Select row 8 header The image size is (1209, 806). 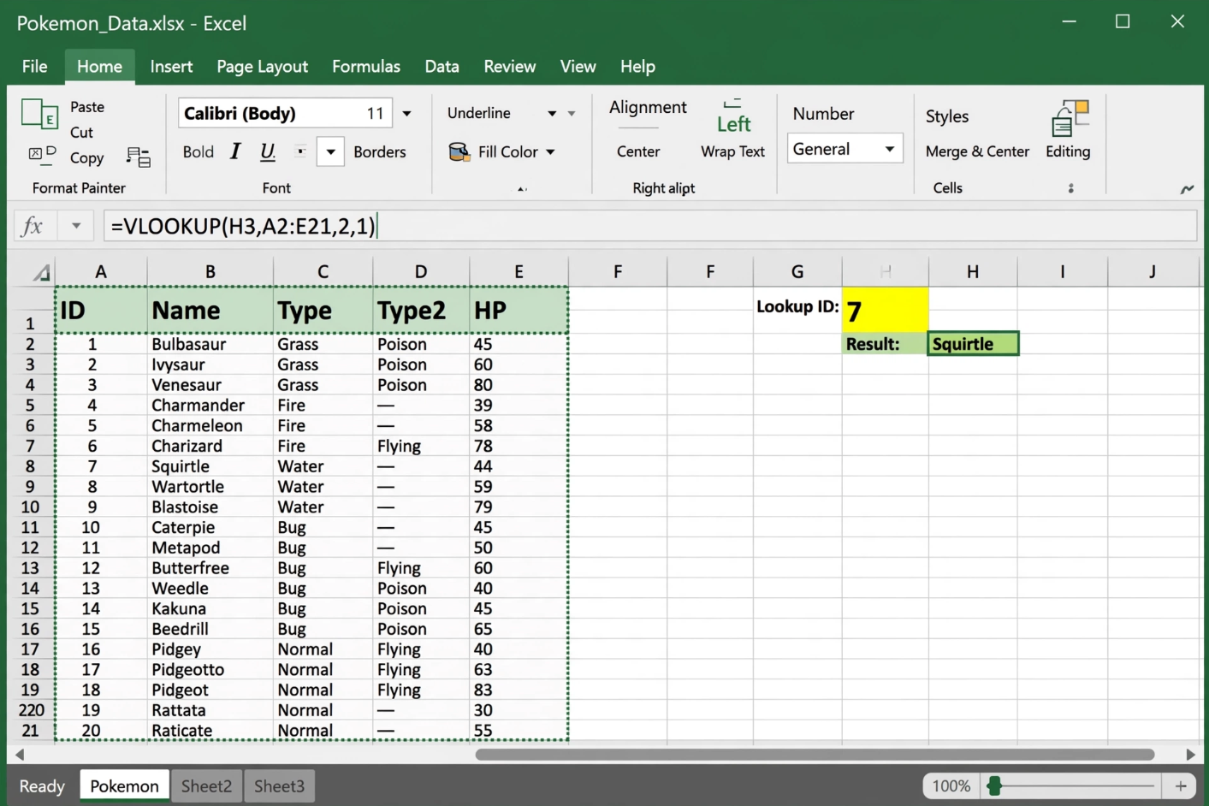click(x=30, y=466)
